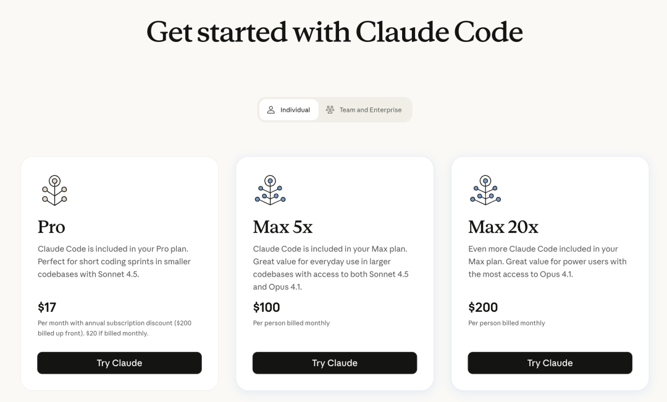The image size is (667, 402).
Task: Switch to Team and Enterprise tab
Action: click(x=364, y=110)
